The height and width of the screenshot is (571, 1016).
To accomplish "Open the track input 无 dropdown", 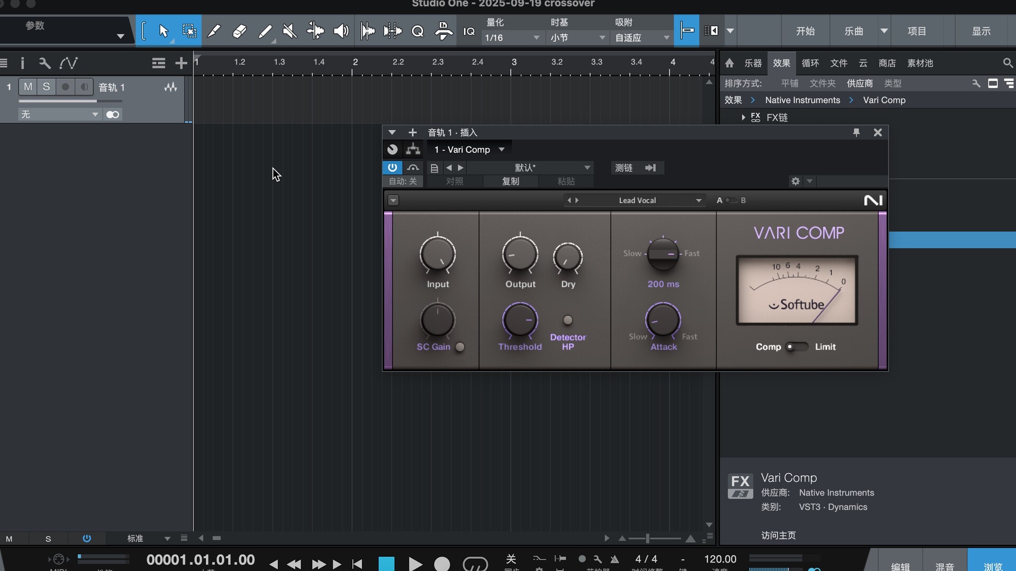I will click(59, 115).
